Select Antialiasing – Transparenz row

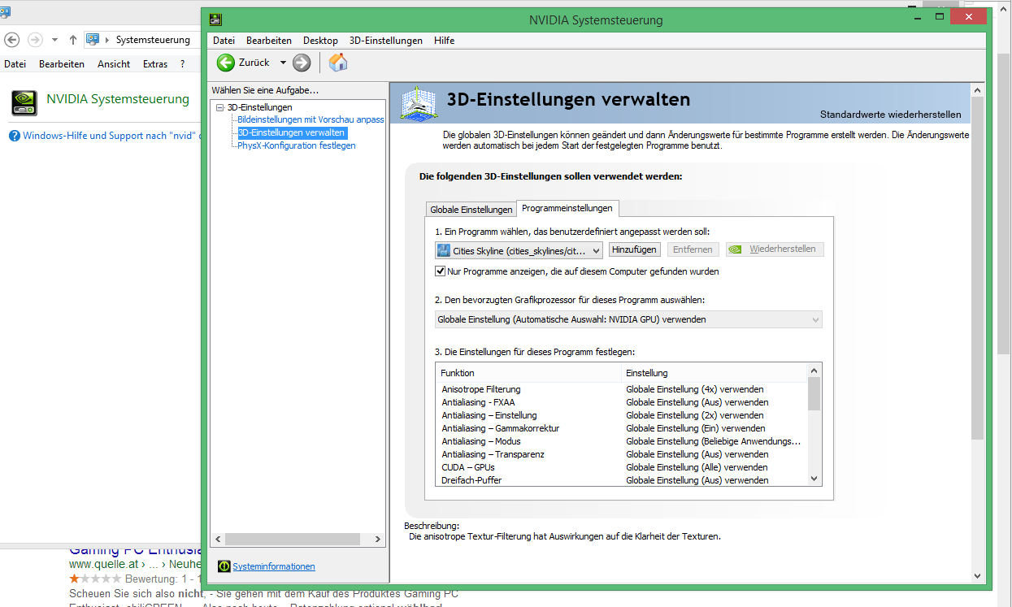click(621, 454)
